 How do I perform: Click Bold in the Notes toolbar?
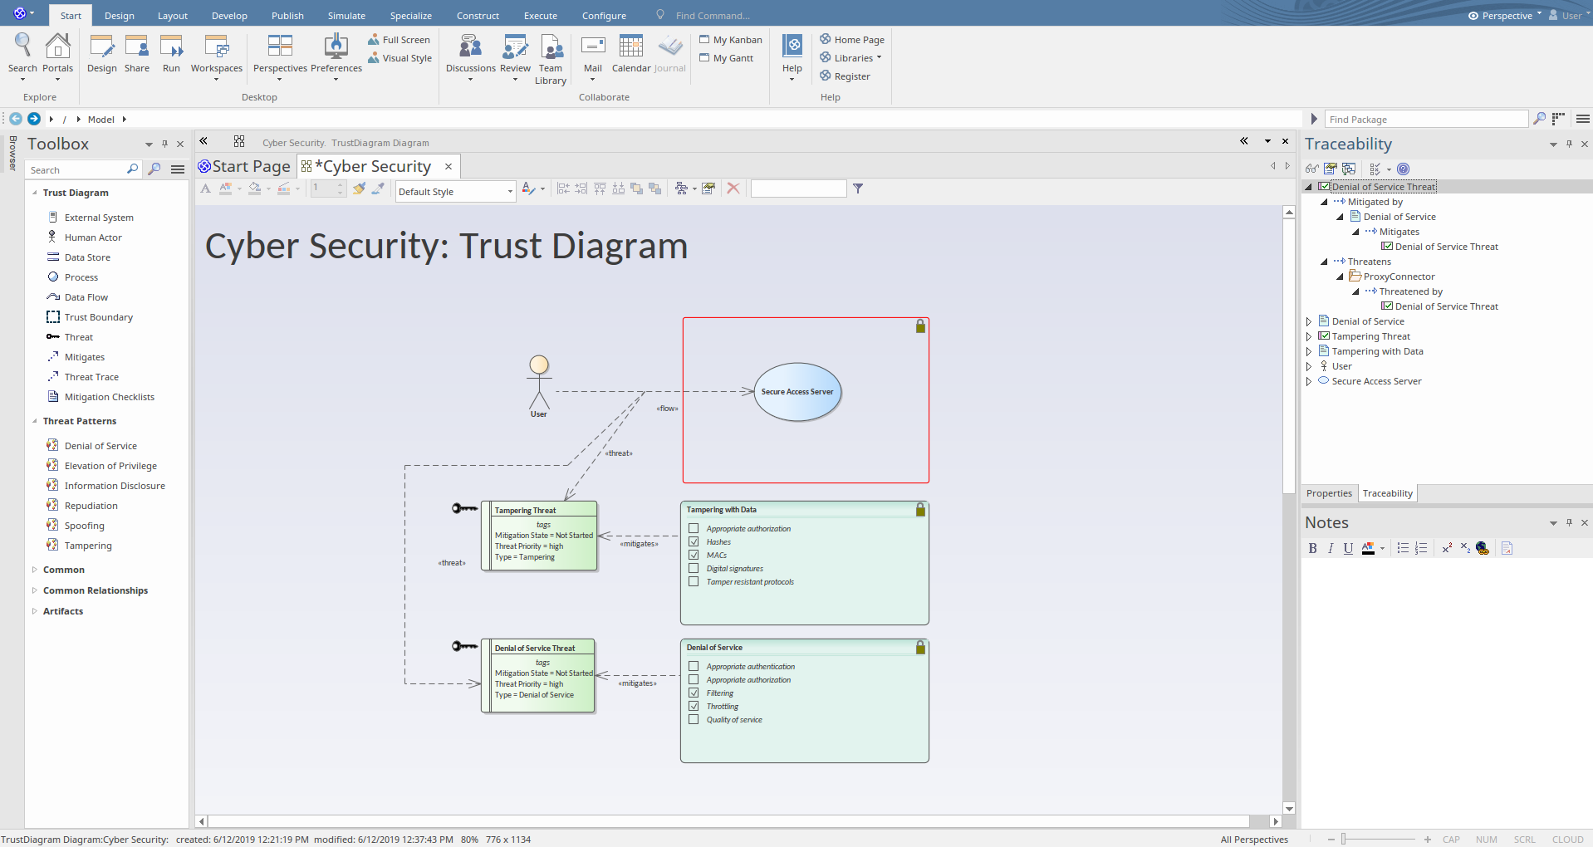[1312, 548]
